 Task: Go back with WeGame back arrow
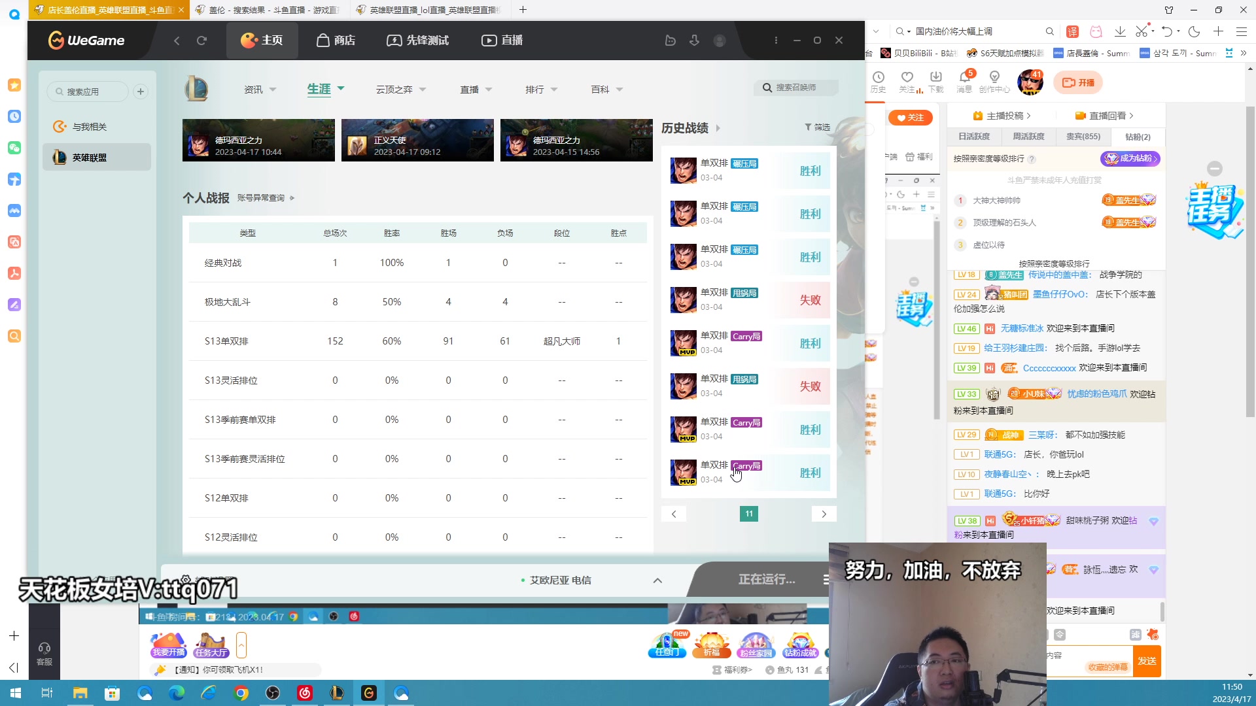tap(177, 41)
